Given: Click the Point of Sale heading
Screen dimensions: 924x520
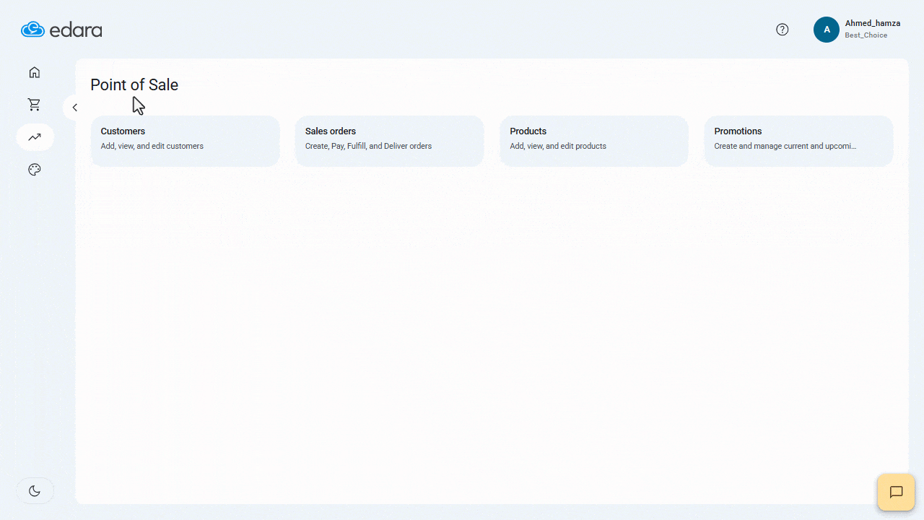Looking at the screenshot, I should (x=134, y=84).
